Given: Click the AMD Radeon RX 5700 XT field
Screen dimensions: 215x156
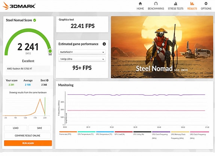Looking at the screenshot, I should pos(28,69).
